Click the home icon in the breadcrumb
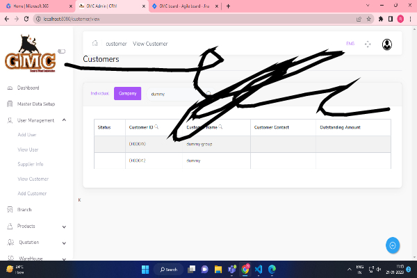 coord(95,44)
